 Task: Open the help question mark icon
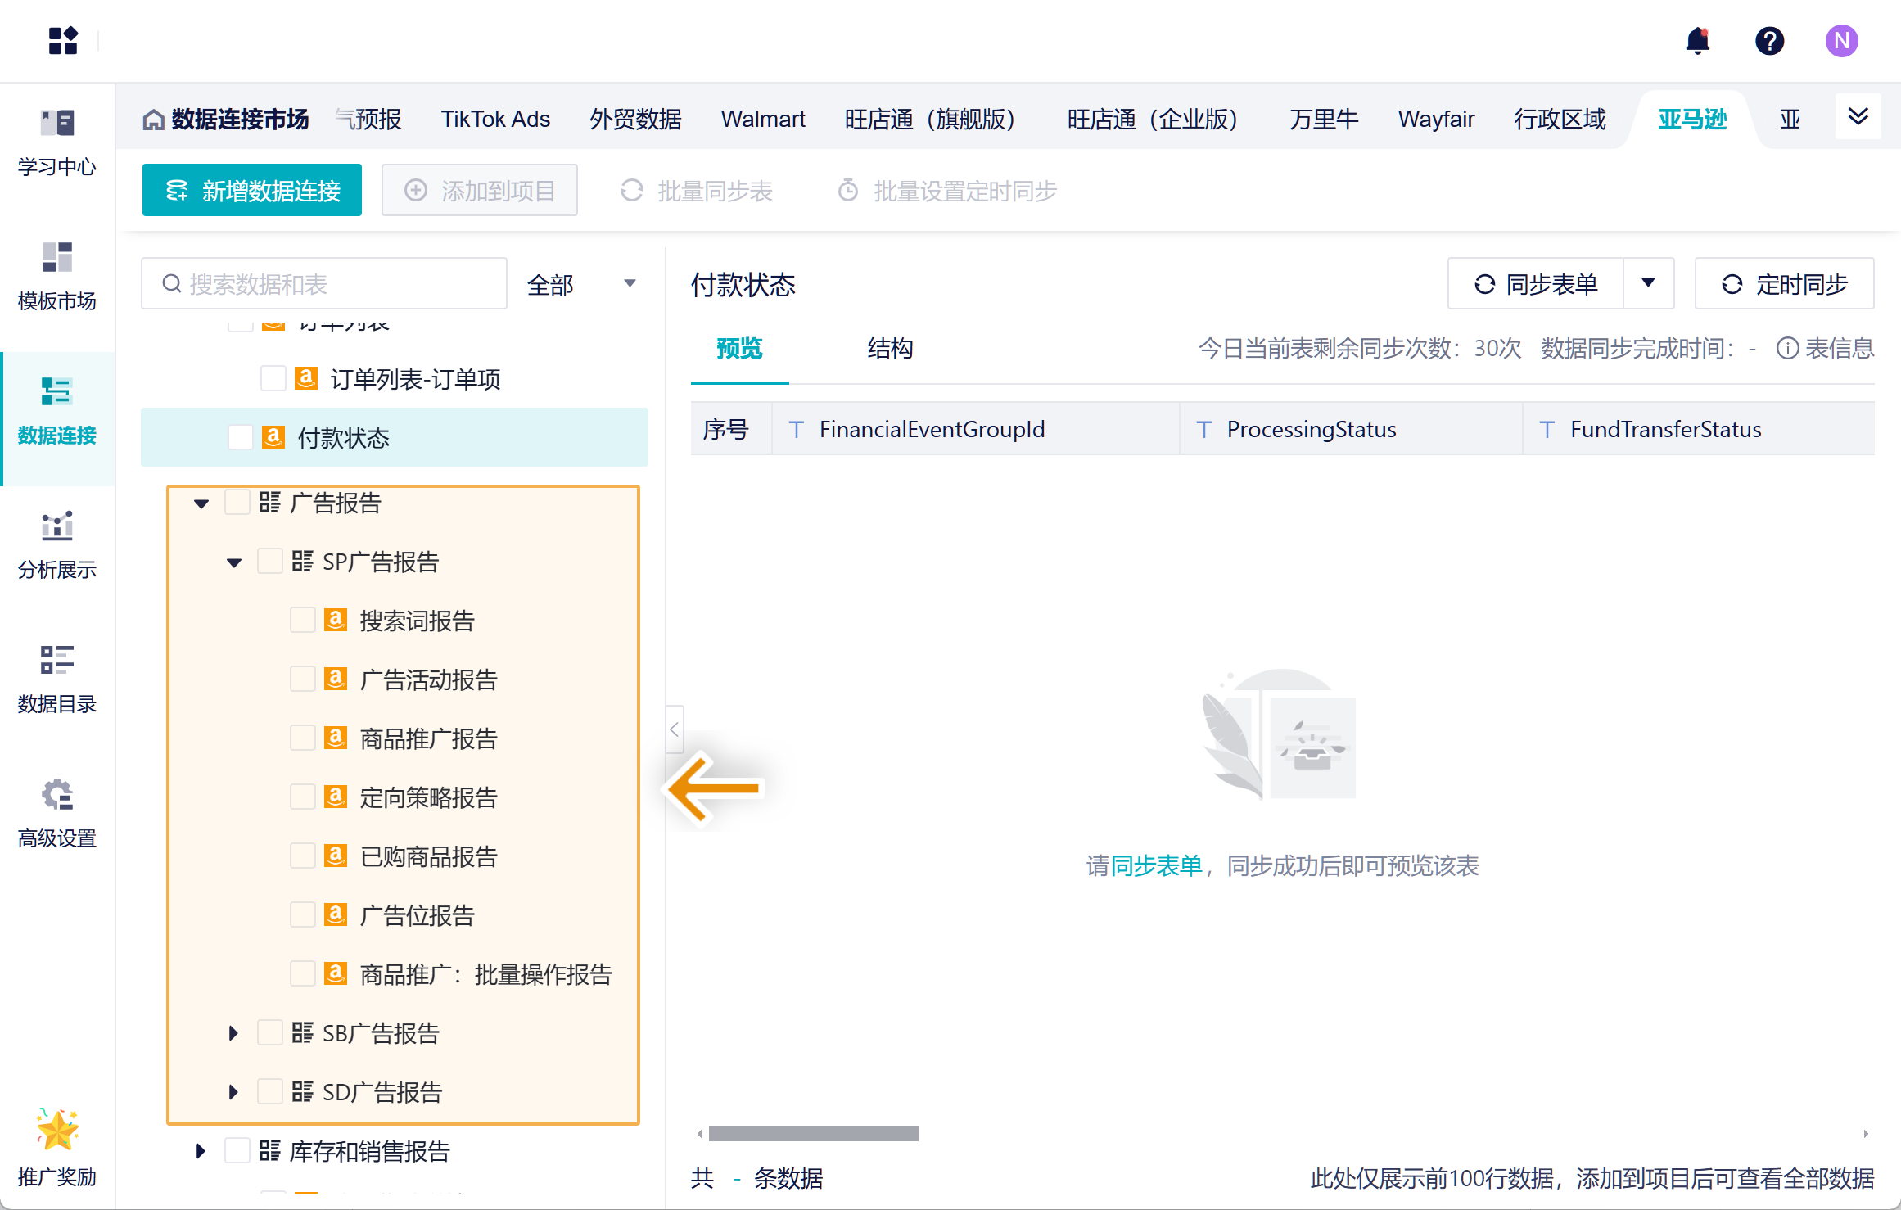[x=1770, y=40]
